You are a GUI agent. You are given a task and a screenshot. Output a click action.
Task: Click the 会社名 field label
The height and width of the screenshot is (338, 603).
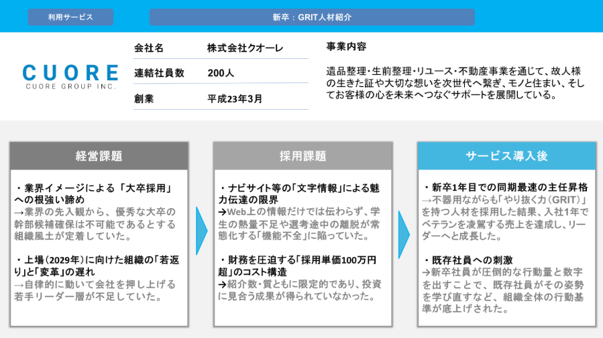coord(149,48)
